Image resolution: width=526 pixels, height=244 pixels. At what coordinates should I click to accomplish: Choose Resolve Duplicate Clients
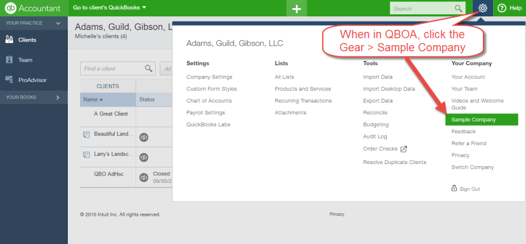(395, 162)
